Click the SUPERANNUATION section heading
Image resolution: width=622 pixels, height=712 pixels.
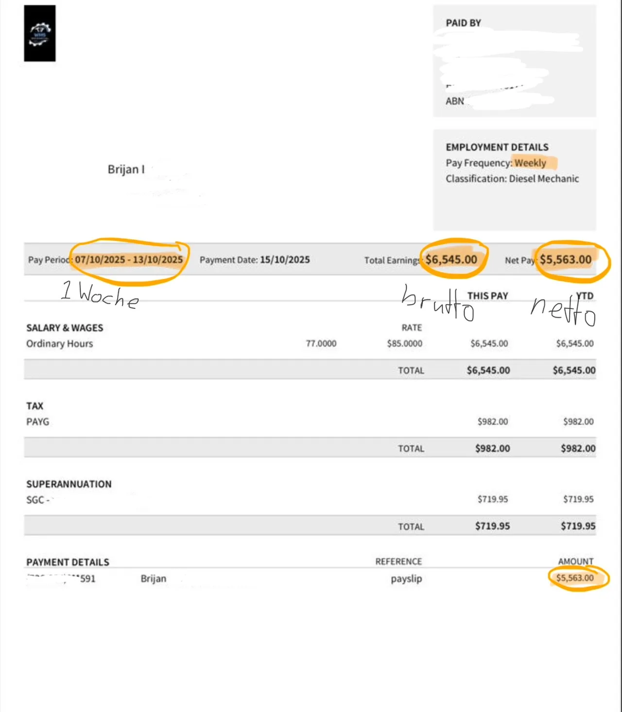coord(69,484)
